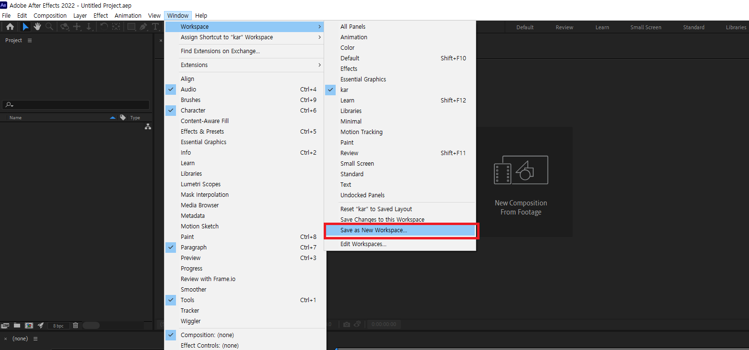
Task: Click the trash delete icon in Project panel
Action: 76,325
